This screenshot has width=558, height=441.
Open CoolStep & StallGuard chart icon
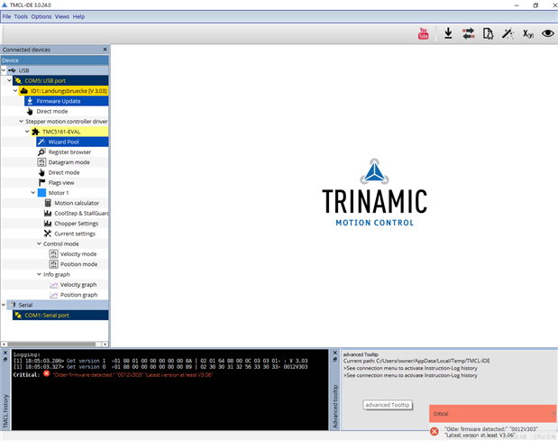[48, 213]
